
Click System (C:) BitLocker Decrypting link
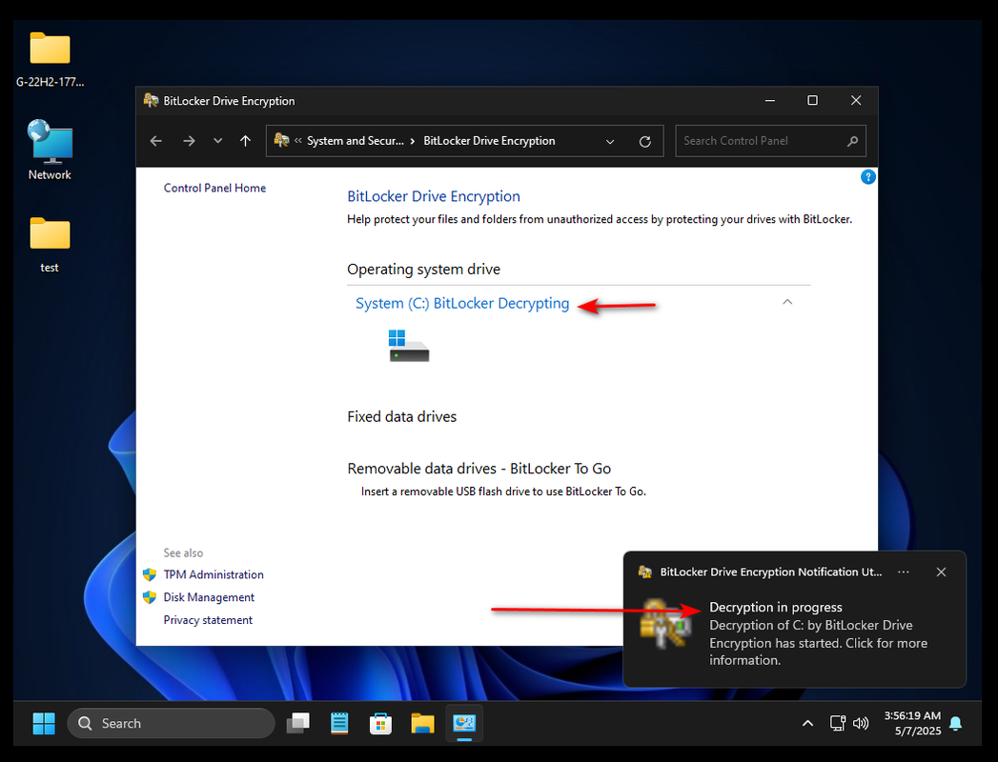click(x=462, y=304)
